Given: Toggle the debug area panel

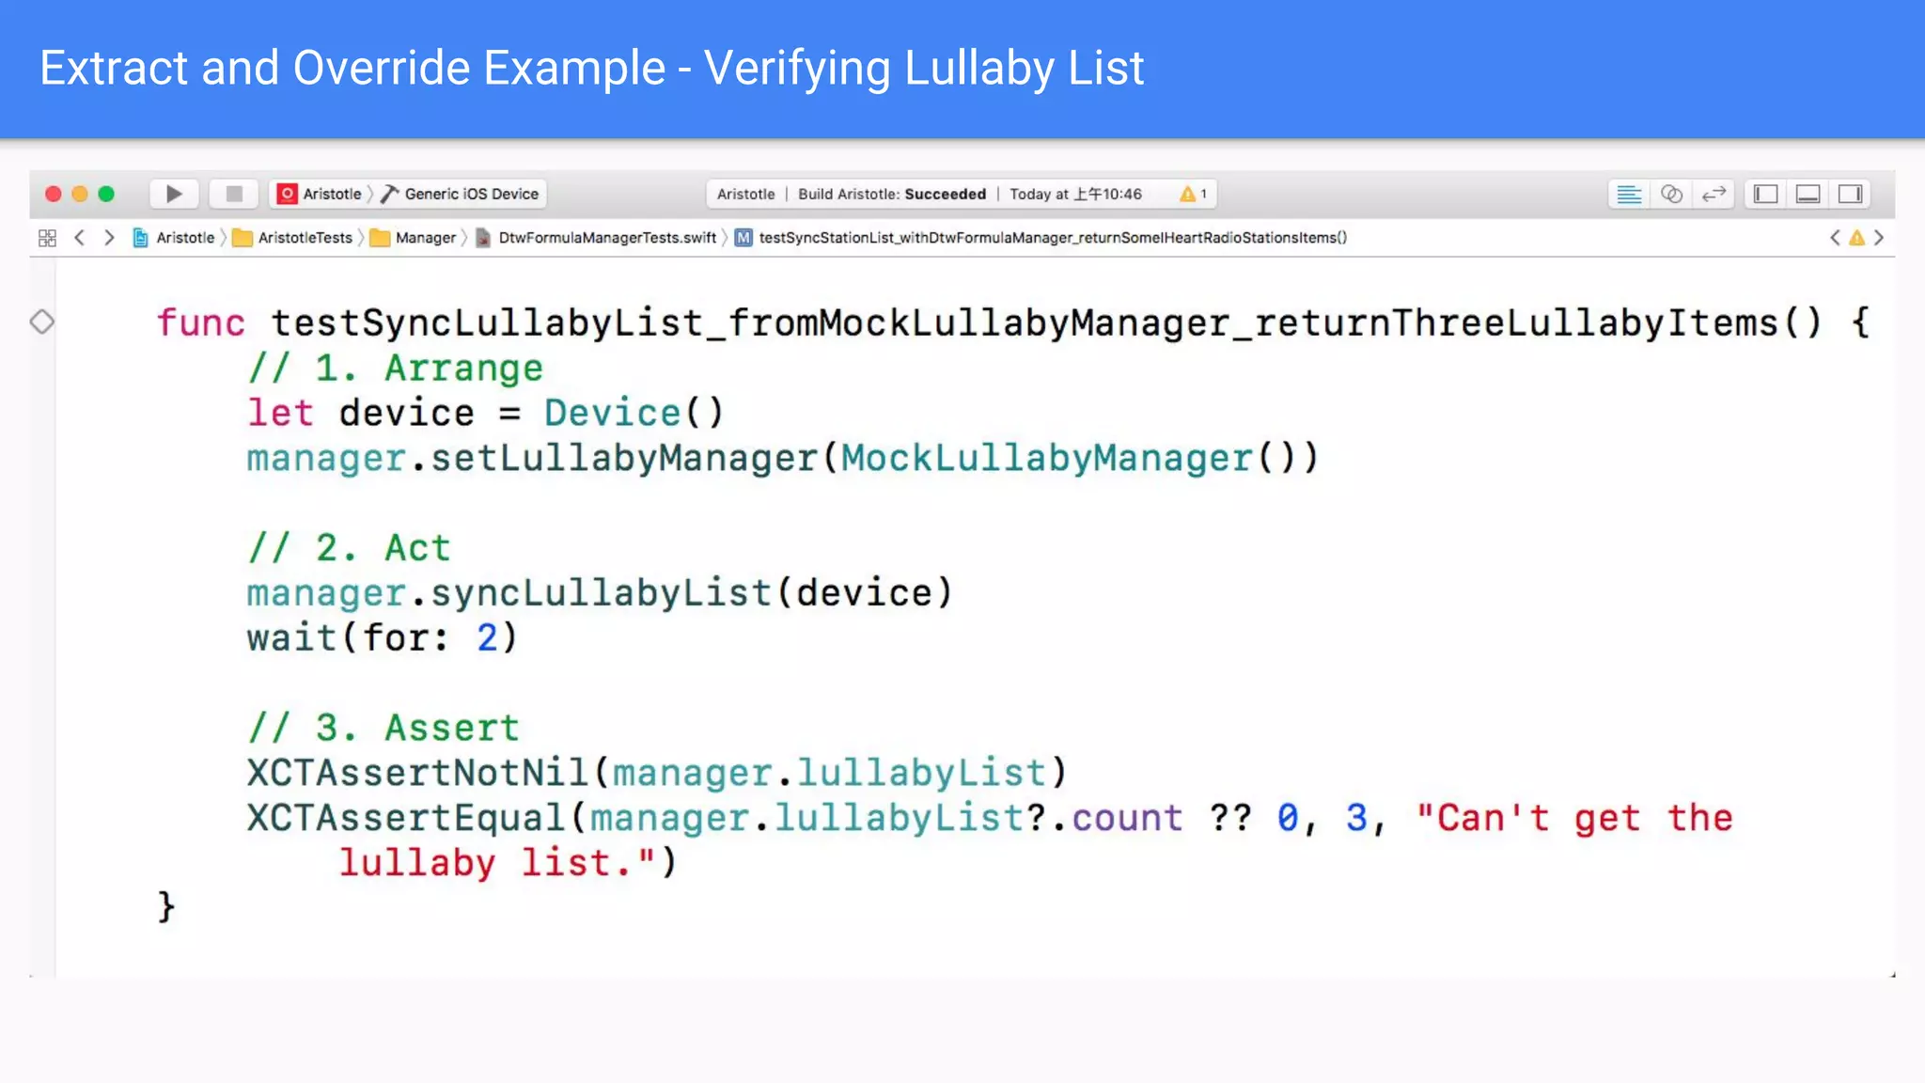Looking at the screenshot, I should [x=1808, y=194].
